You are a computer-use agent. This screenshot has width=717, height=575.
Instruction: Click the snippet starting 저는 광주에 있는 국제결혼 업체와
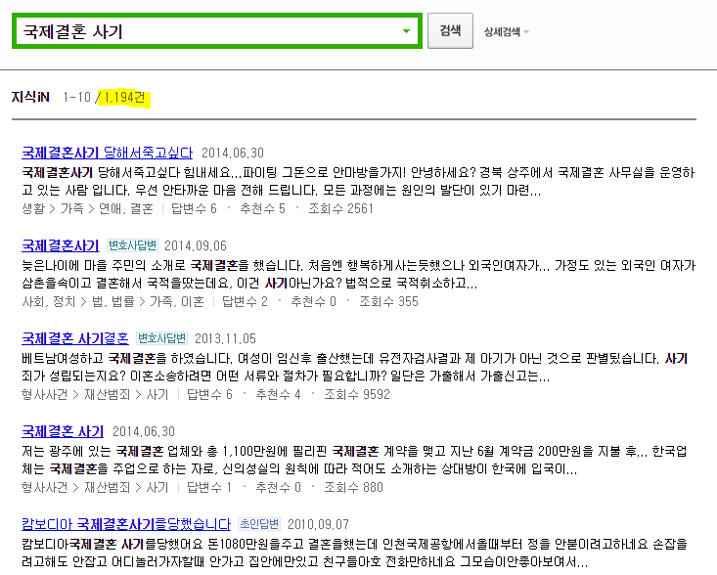pyautogui.click(x=354, y=460)
